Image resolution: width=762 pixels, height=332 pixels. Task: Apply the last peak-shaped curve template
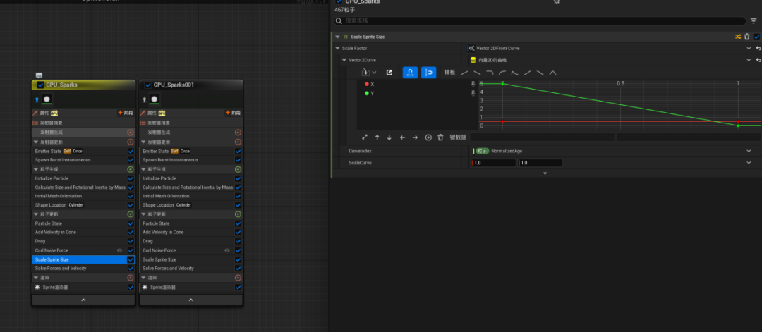pyautogui.click(x=552, y=73)
